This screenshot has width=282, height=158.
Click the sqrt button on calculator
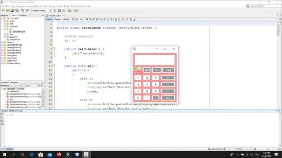click(x=168, y=70)
